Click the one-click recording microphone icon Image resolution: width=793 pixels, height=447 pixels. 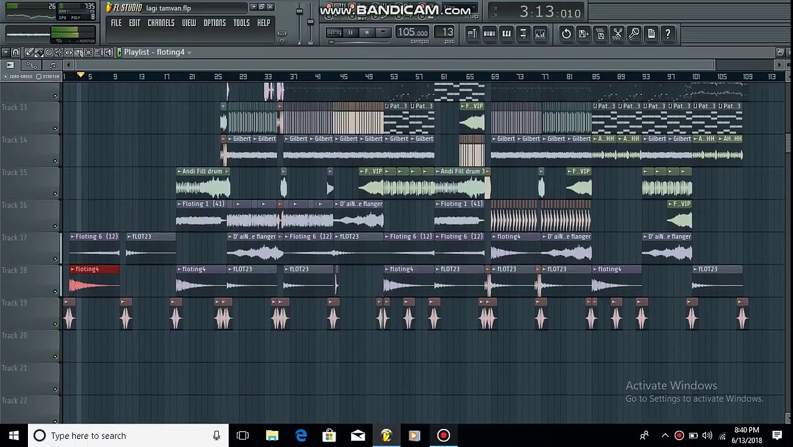coord(634,34)
